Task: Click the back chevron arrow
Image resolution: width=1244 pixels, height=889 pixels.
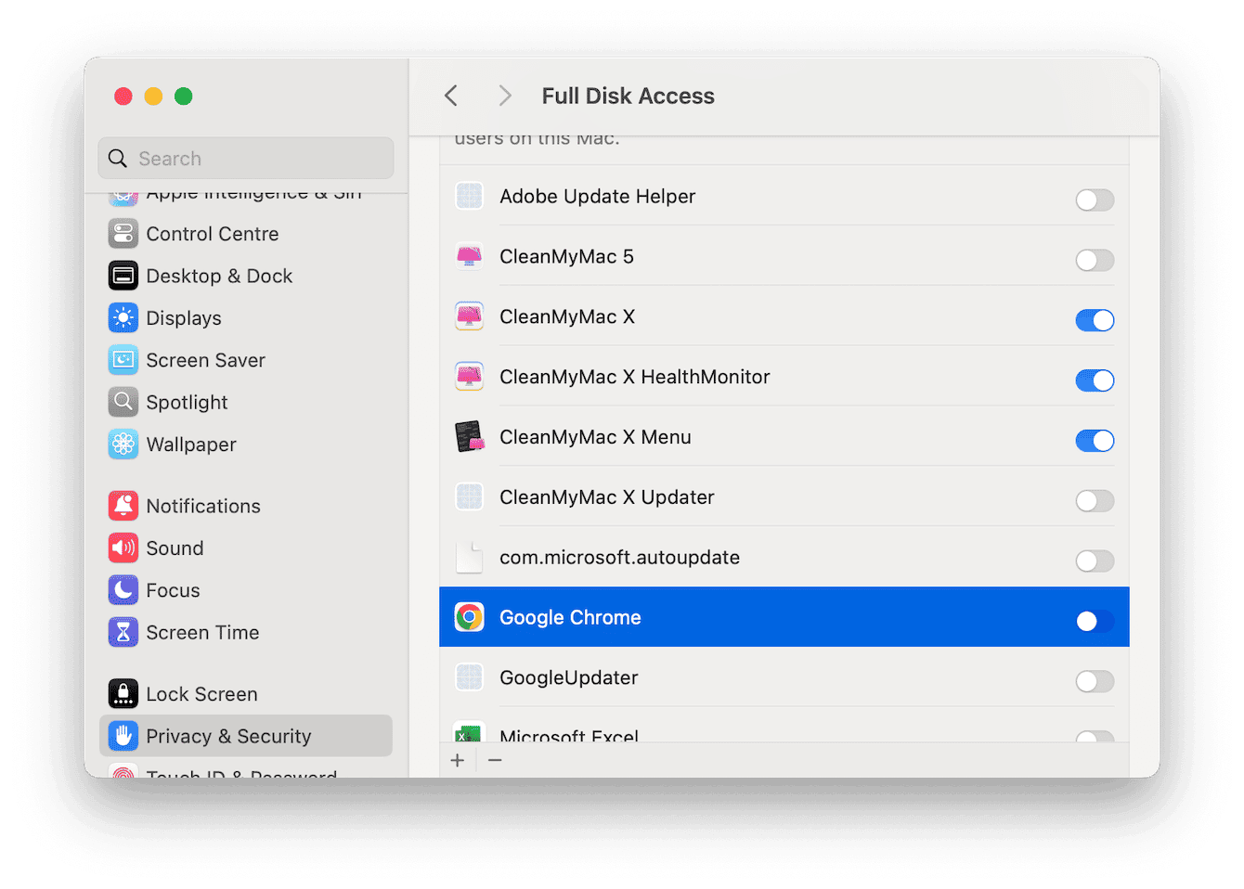Action: (x=450, y=96)
